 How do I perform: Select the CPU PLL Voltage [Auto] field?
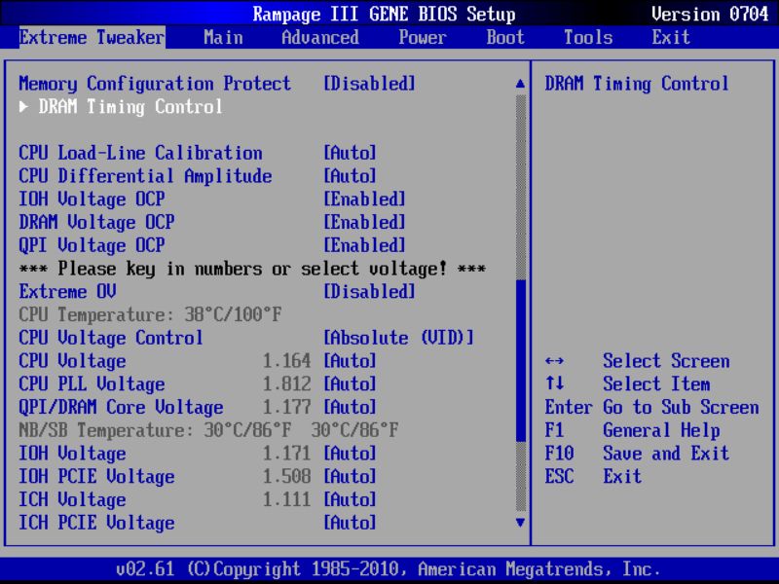tap(350, 383)
